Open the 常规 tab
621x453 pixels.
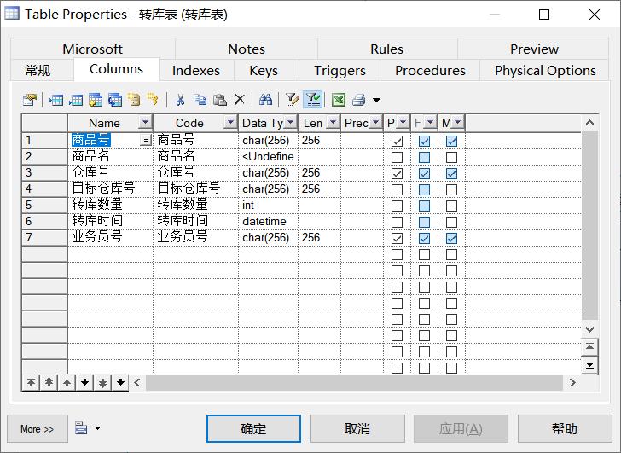(x=38, y=71)
